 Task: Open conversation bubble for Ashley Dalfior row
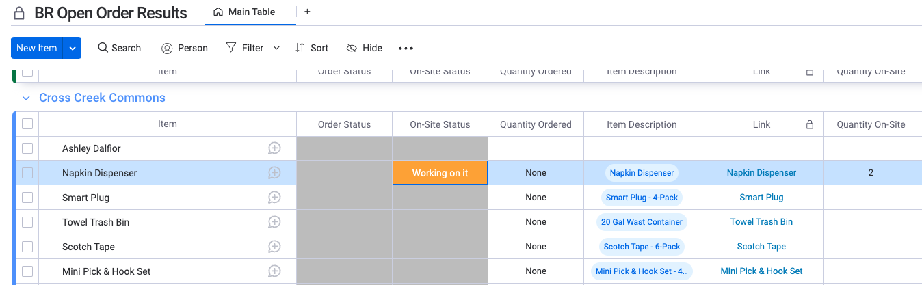point(274,148)
